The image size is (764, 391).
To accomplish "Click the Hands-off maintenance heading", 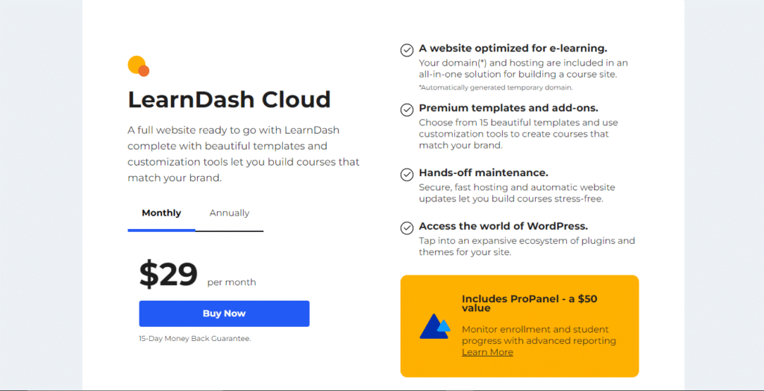I will tap(483, 172).
